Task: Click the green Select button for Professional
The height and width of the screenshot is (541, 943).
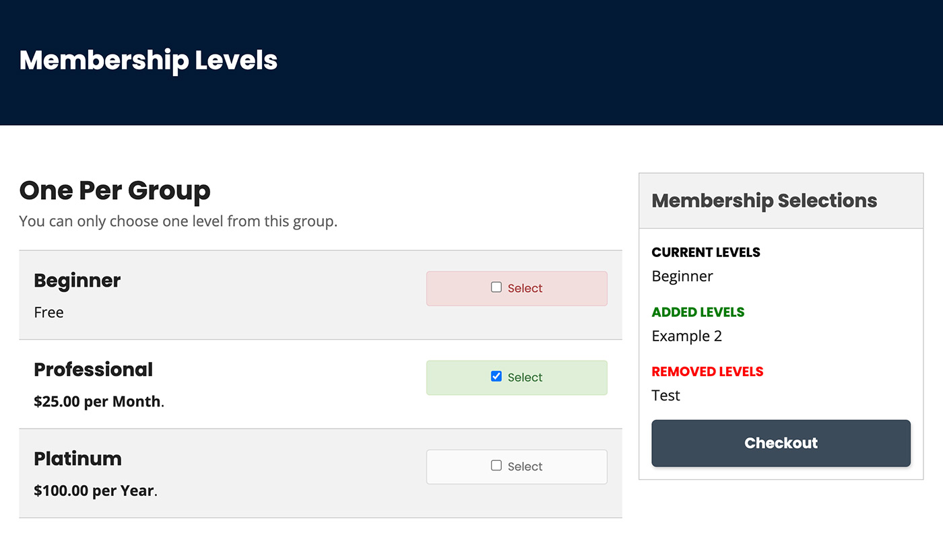Action: [517, 377]
